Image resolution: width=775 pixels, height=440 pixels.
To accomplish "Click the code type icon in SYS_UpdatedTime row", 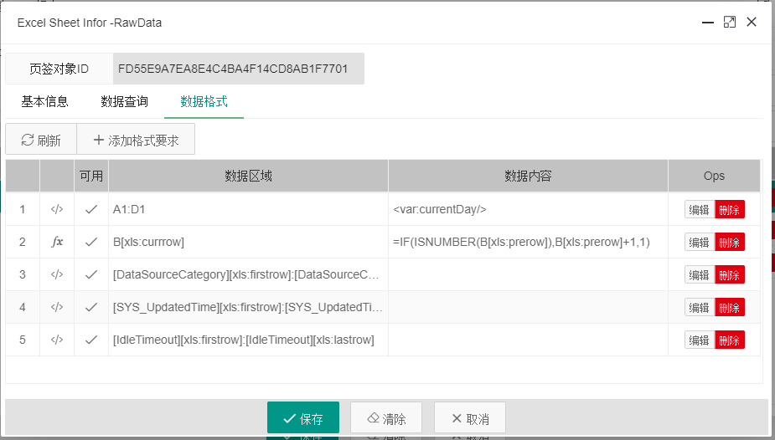I will [x=57, y=307].
